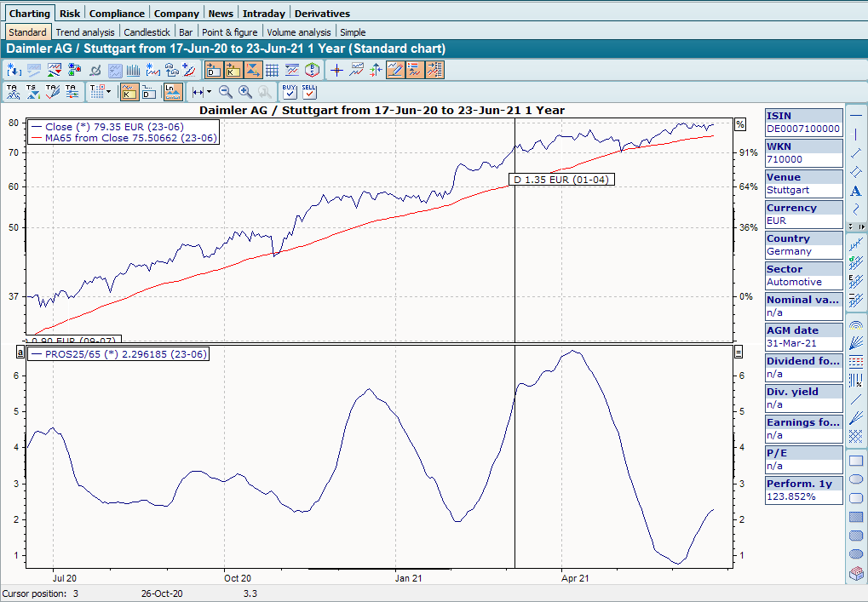Open the Derivatives menu
Screen dimensions: 868x602
coord(323,13)
